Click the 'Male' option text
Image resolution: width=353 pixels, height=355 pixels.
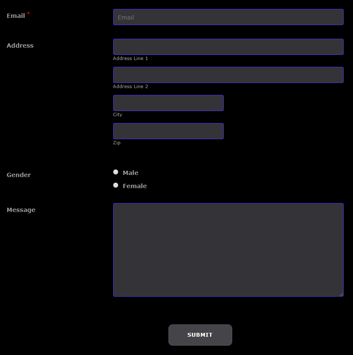pos(131,173)
